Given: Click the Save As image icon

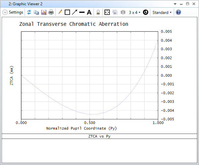Looking at the screenshot, I should pos(44,13).
